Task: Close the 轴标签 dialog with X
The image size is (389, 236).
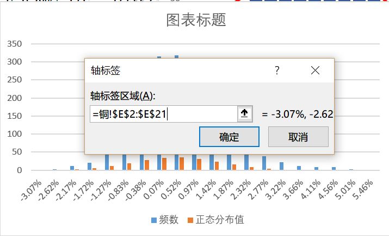Action: (315, 70)
